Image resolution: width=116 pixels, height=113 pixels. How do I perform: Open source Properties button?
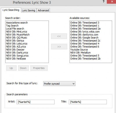pyautogui.click(x=39, y=68)
